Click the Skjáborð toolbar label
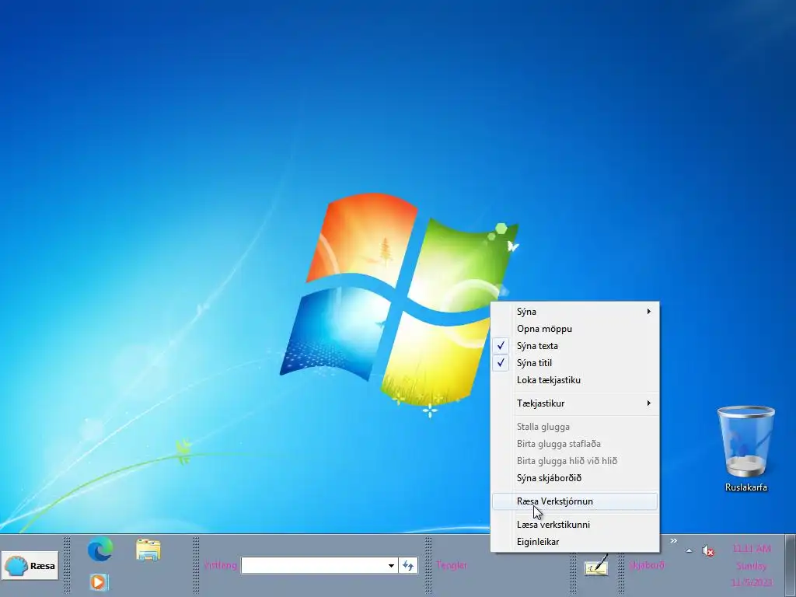Screen dimensions: 796x597 (646, 565)
